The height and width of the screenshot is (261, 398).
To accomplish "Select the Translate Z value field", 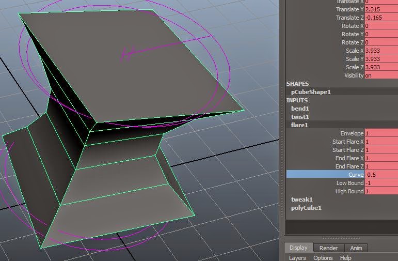I will [381, 18].
